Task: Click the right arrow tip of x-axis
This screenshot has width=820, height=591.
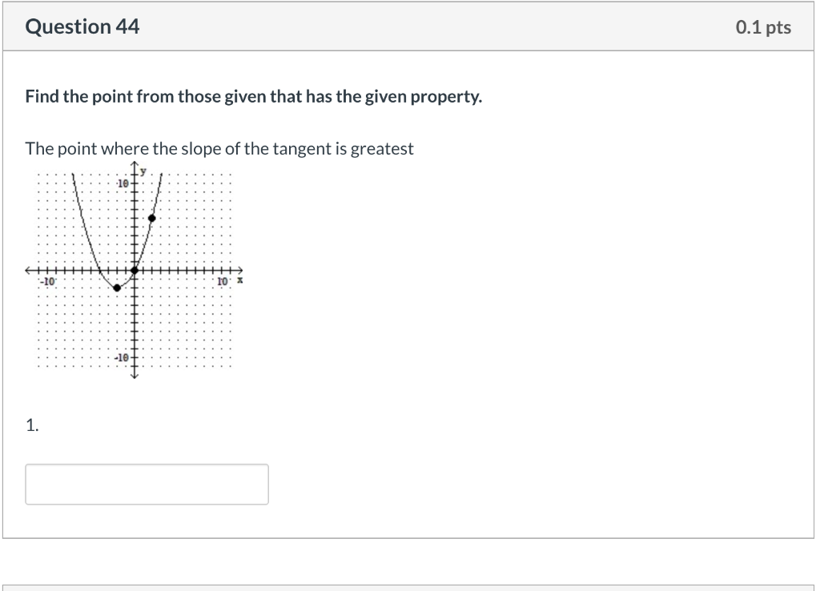Action: tap(239, 270)
